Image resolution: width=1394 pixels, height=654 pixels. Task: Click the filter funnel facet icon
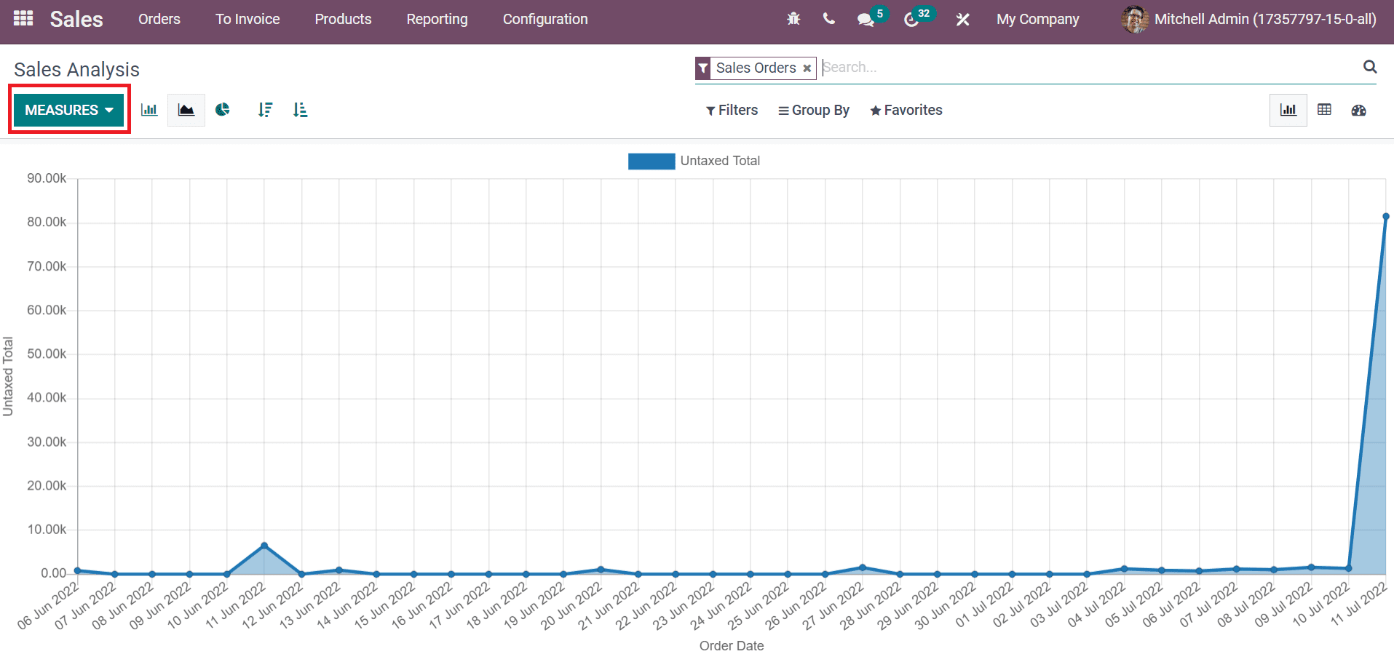tap(703, 68)
